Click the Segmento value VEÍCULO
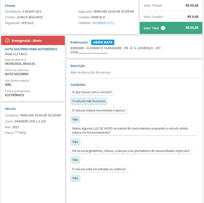 pos(27,23)
